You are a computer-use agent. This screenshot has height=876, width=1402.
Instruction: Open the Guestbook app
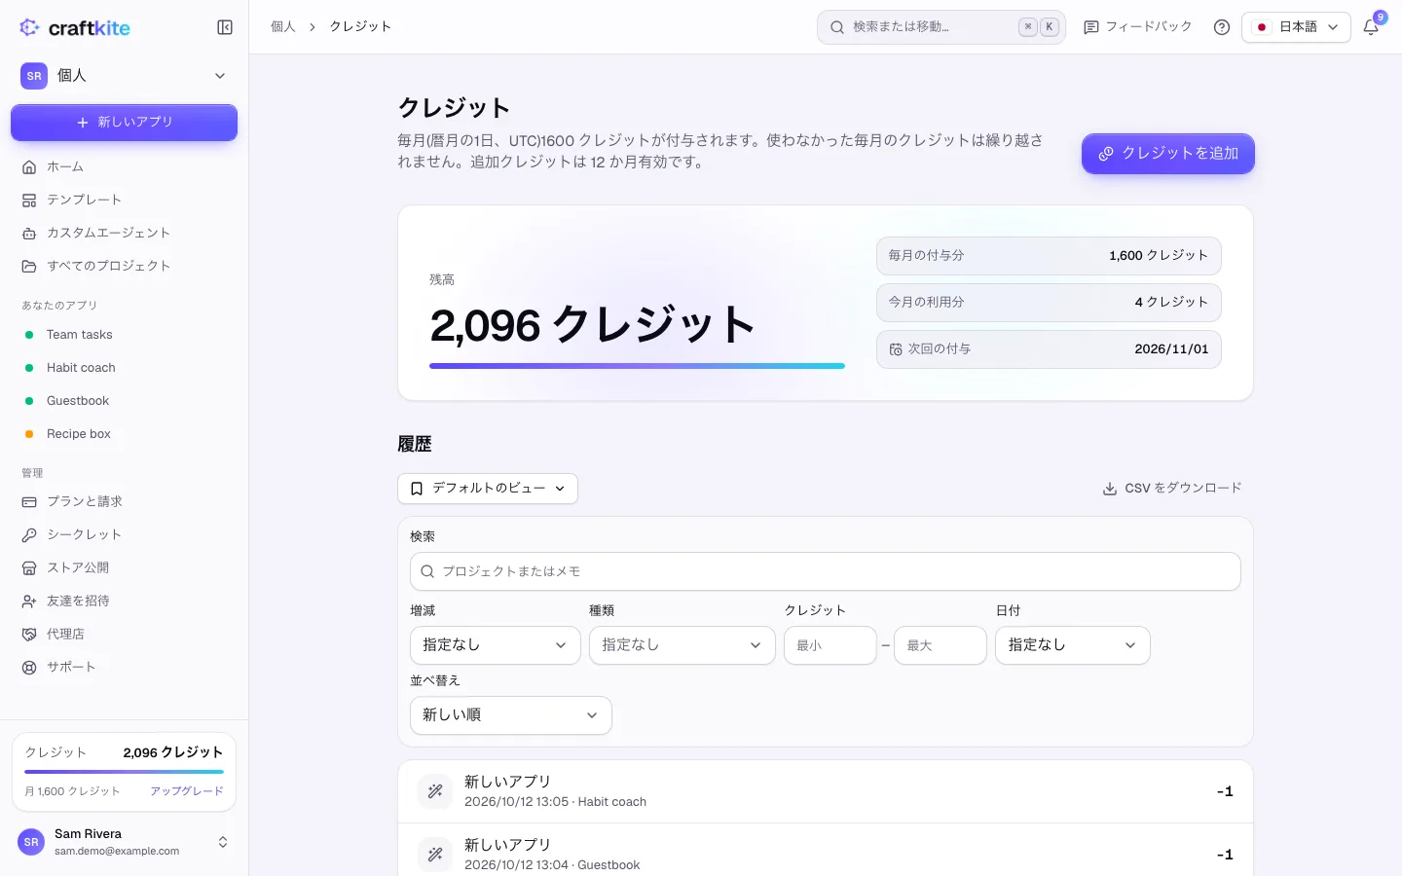pyautogui.click(x=124, y=401)
